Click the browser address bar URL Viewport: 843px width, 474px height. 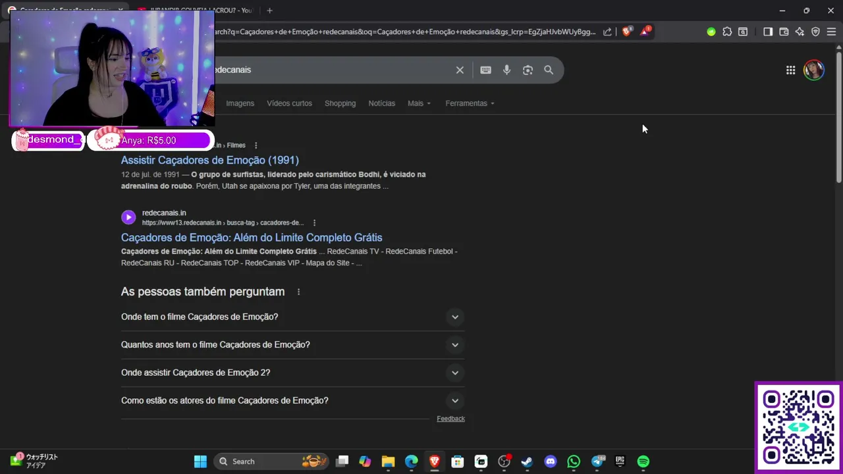(x=405, y=32)
